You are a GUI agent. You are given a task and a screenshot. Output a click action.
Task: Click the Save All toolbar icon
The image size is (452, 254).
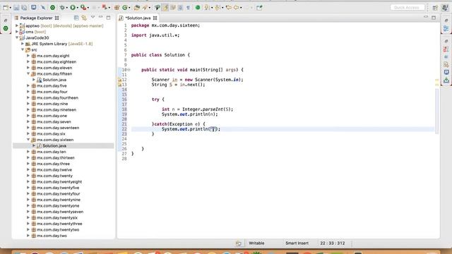tap(24, 8)
